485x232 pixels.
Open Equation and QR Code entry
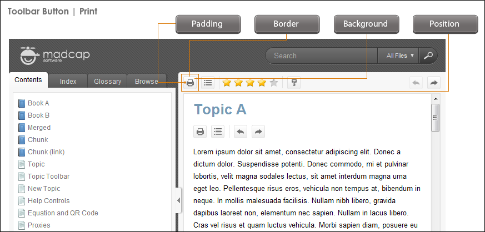click(63, 213)
